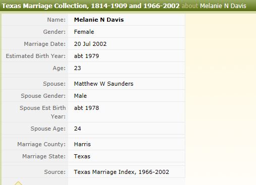The width and height of the screenshot is (256, 185).
Task: Click the Spouse Age value 24
Action: [x=77, y=129]
